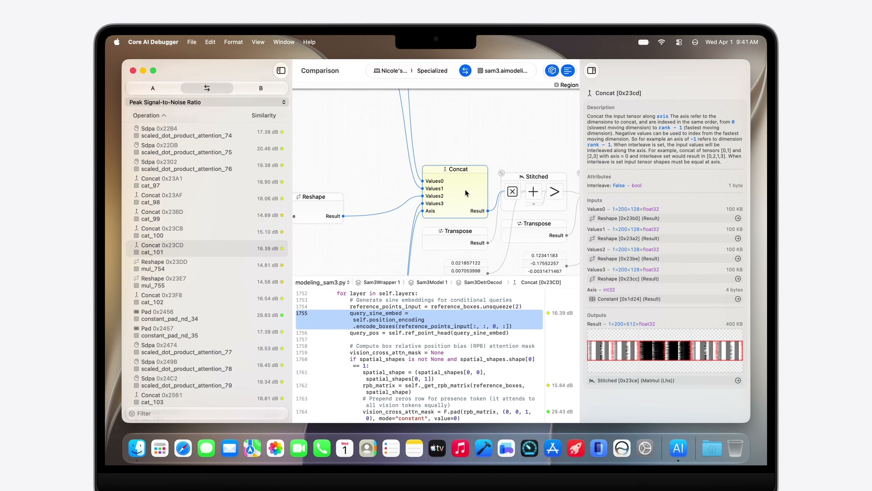Select the Sdpa 0x2474 scaled_dot_product_attention_77 row

207,349
